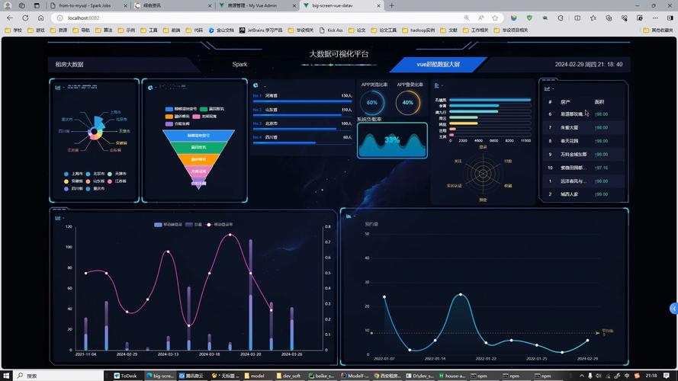Screen dimensions: 678x381
Task: Select the Spark header tab
Action: (239, 64)
